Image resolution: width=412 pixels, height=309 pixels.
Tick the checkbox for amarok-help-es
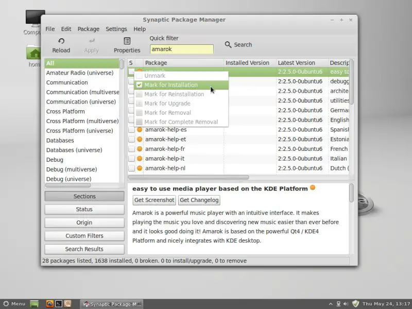coord(131,130)
